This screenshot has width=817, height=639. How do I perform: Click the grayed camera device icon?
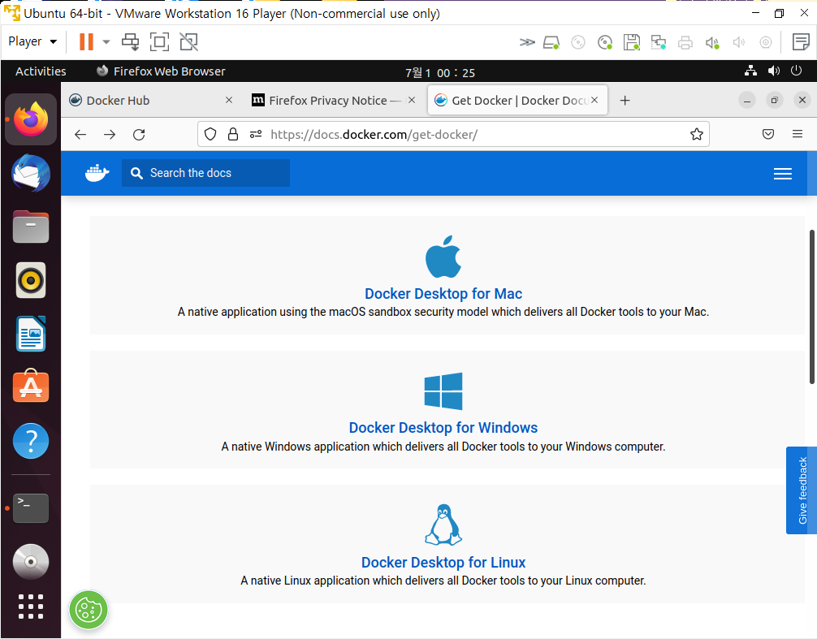[765, 42]
